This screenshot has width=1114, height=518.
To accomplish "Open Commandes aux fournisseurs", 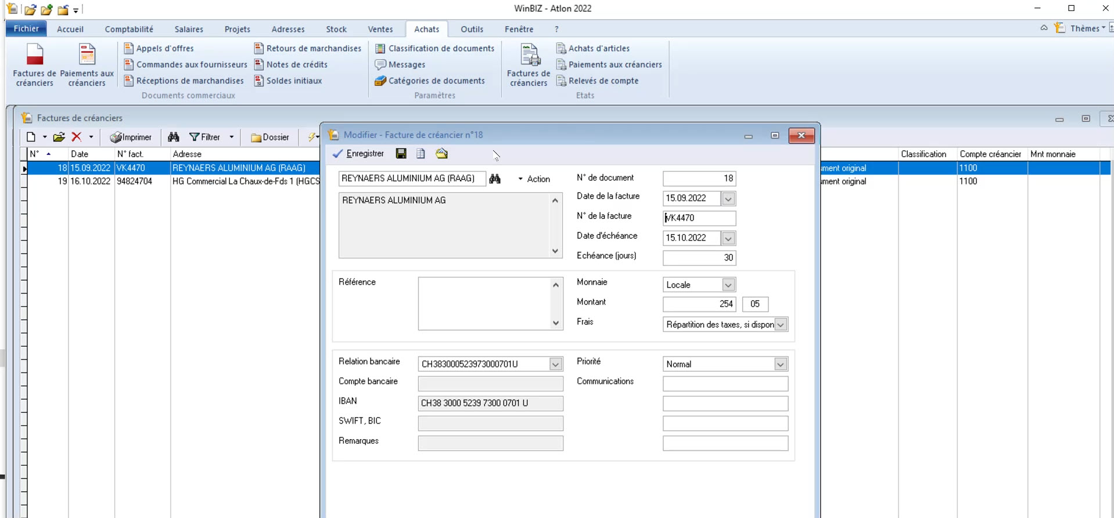I will [186, 64].
